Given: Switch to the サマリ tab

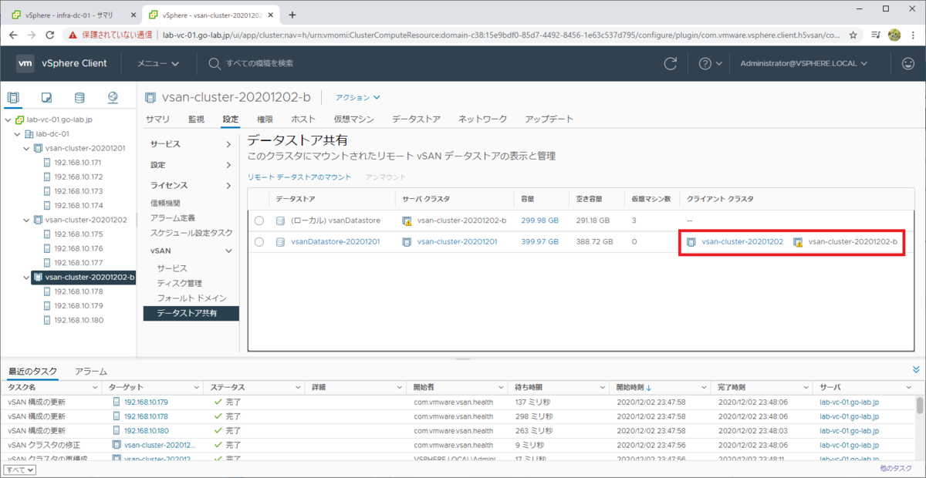Looking at the screenshot, I should tap(157, 119).
